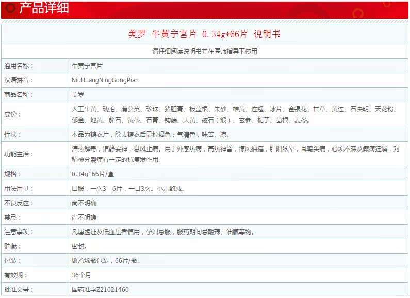Click the 不良反应 label
This screenshot has height=298, width=410.
pyautogui.click(x=19, y=203)
